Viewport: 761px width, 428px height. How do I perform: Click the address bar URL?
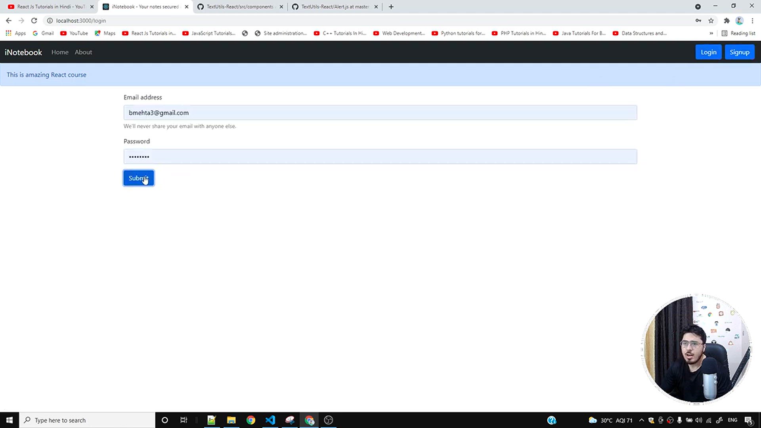pos(81,21)
